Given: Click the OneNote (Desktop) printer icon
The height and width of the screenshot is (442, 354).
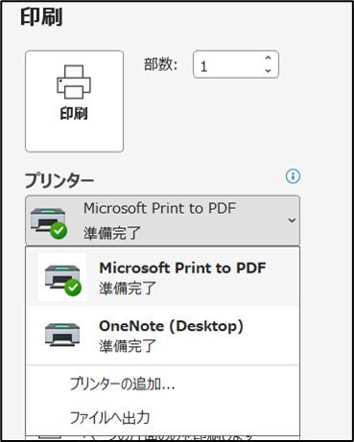Looking at the screenshot, I should pyautogui.click(x=62, y=335).
